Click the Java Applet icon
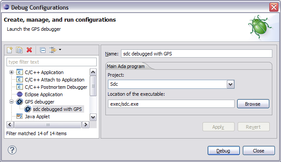 (x=20, y=117)
